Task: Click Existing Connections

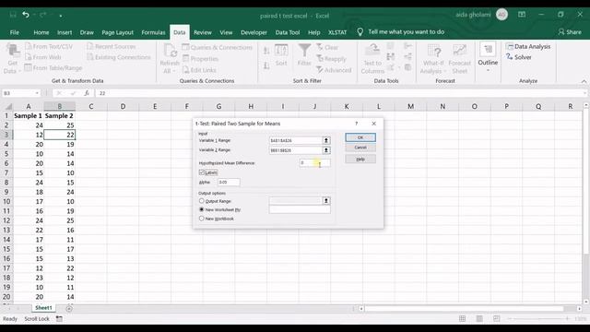Action: point(119,57)
